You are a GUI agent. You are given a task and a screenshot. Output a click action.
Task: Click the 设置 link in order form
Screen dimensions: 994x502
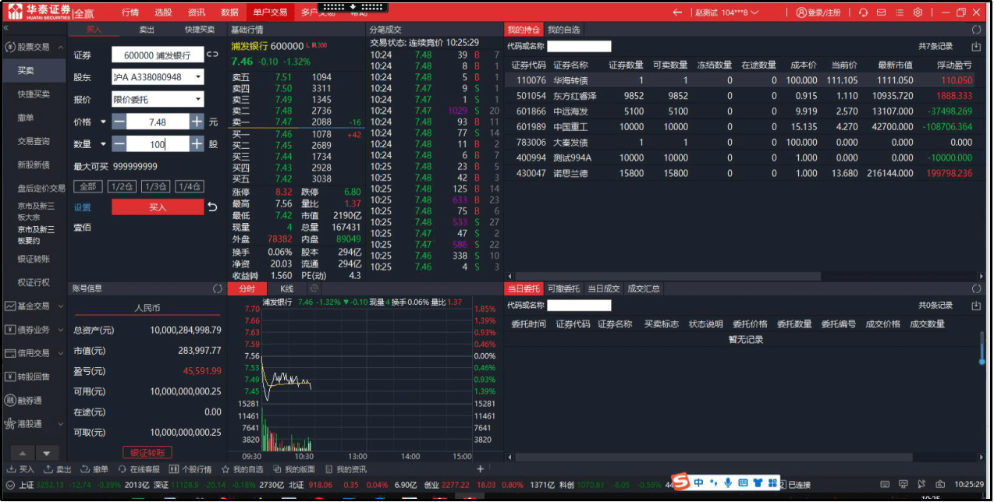82,207
